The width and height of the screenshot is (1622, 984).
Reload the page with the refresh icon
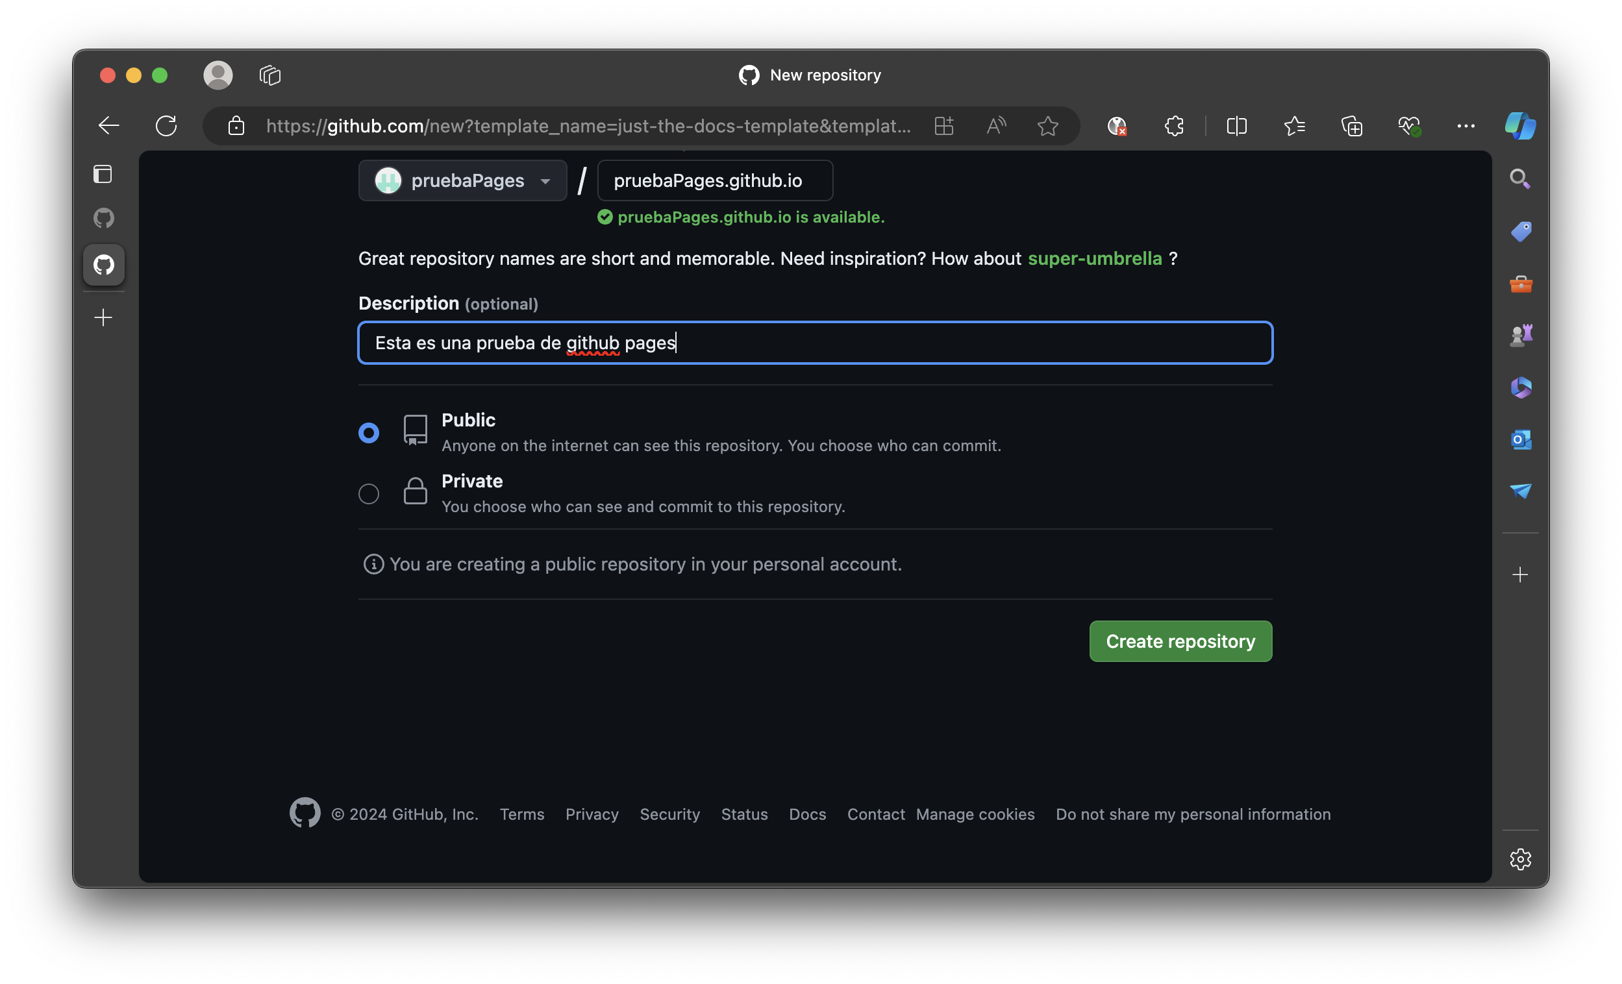pyautogui.click(x=166, y=125)
